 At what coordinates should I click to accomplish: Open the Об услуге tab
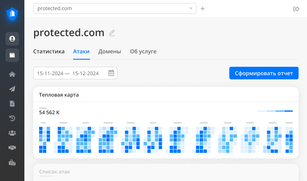coord(143,52)
